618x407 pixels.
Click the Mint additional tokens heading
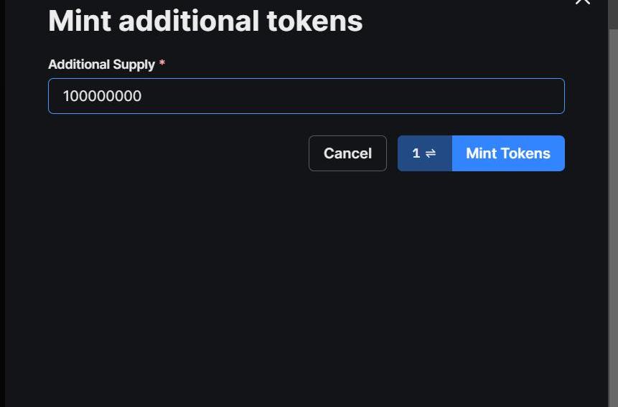point(205,21)
